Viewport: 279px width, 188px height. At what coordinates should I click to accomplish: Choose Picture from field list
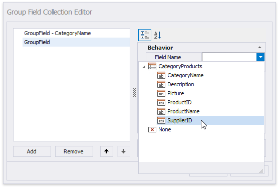pos(175,93)
